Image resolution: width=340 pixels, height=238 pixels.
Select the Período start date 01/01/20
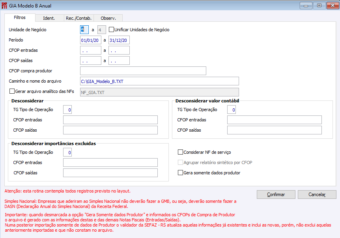(91, 40)
